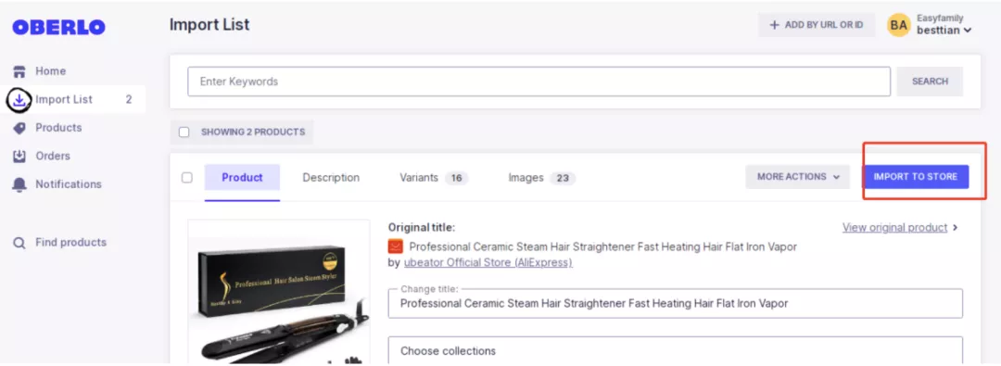
Task: Open Home via its storefront icon
Action: (x=19, y=71)
